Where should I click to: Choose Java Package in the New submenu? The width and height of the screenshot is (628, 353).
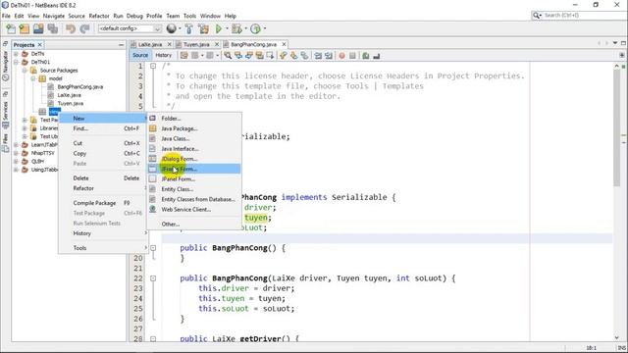pos(194,128)
